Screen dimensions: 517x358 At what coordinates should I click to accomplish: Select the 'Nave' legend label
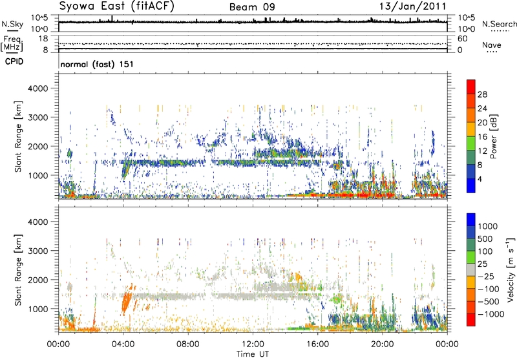(x=492, y=45)
